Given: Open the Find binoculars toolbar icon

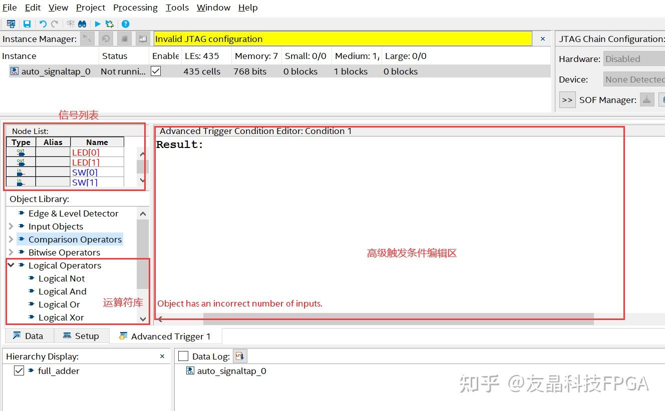Looking at the screenshot, I should [82, 23].
